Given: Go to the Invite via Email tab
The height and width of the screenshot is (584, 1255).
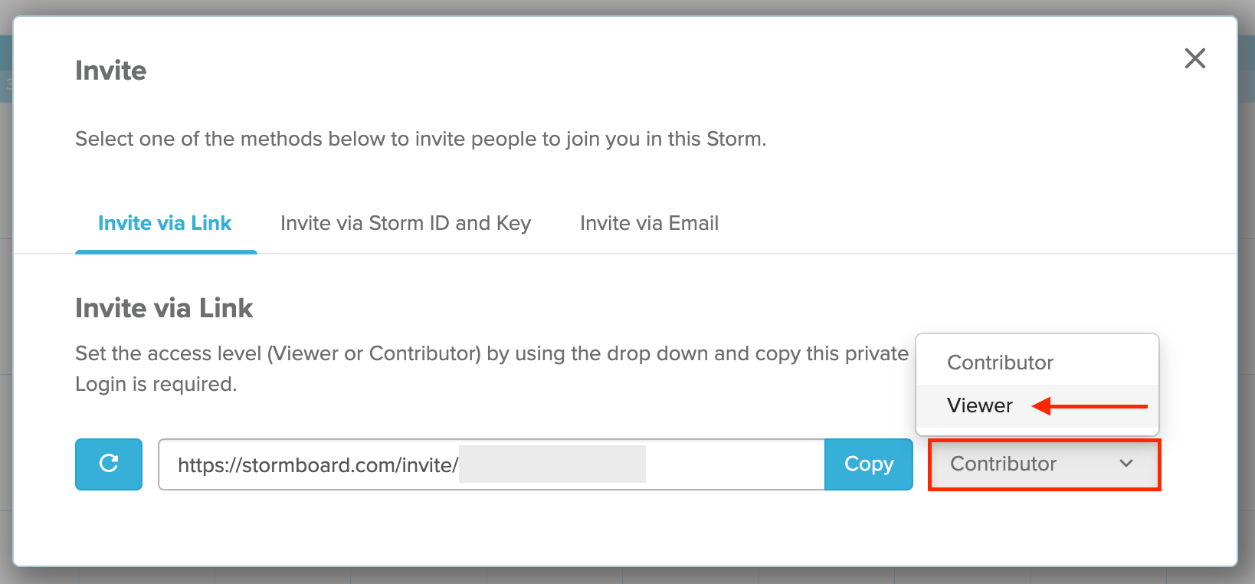Looking at the screenshot, I should [649, 223].
